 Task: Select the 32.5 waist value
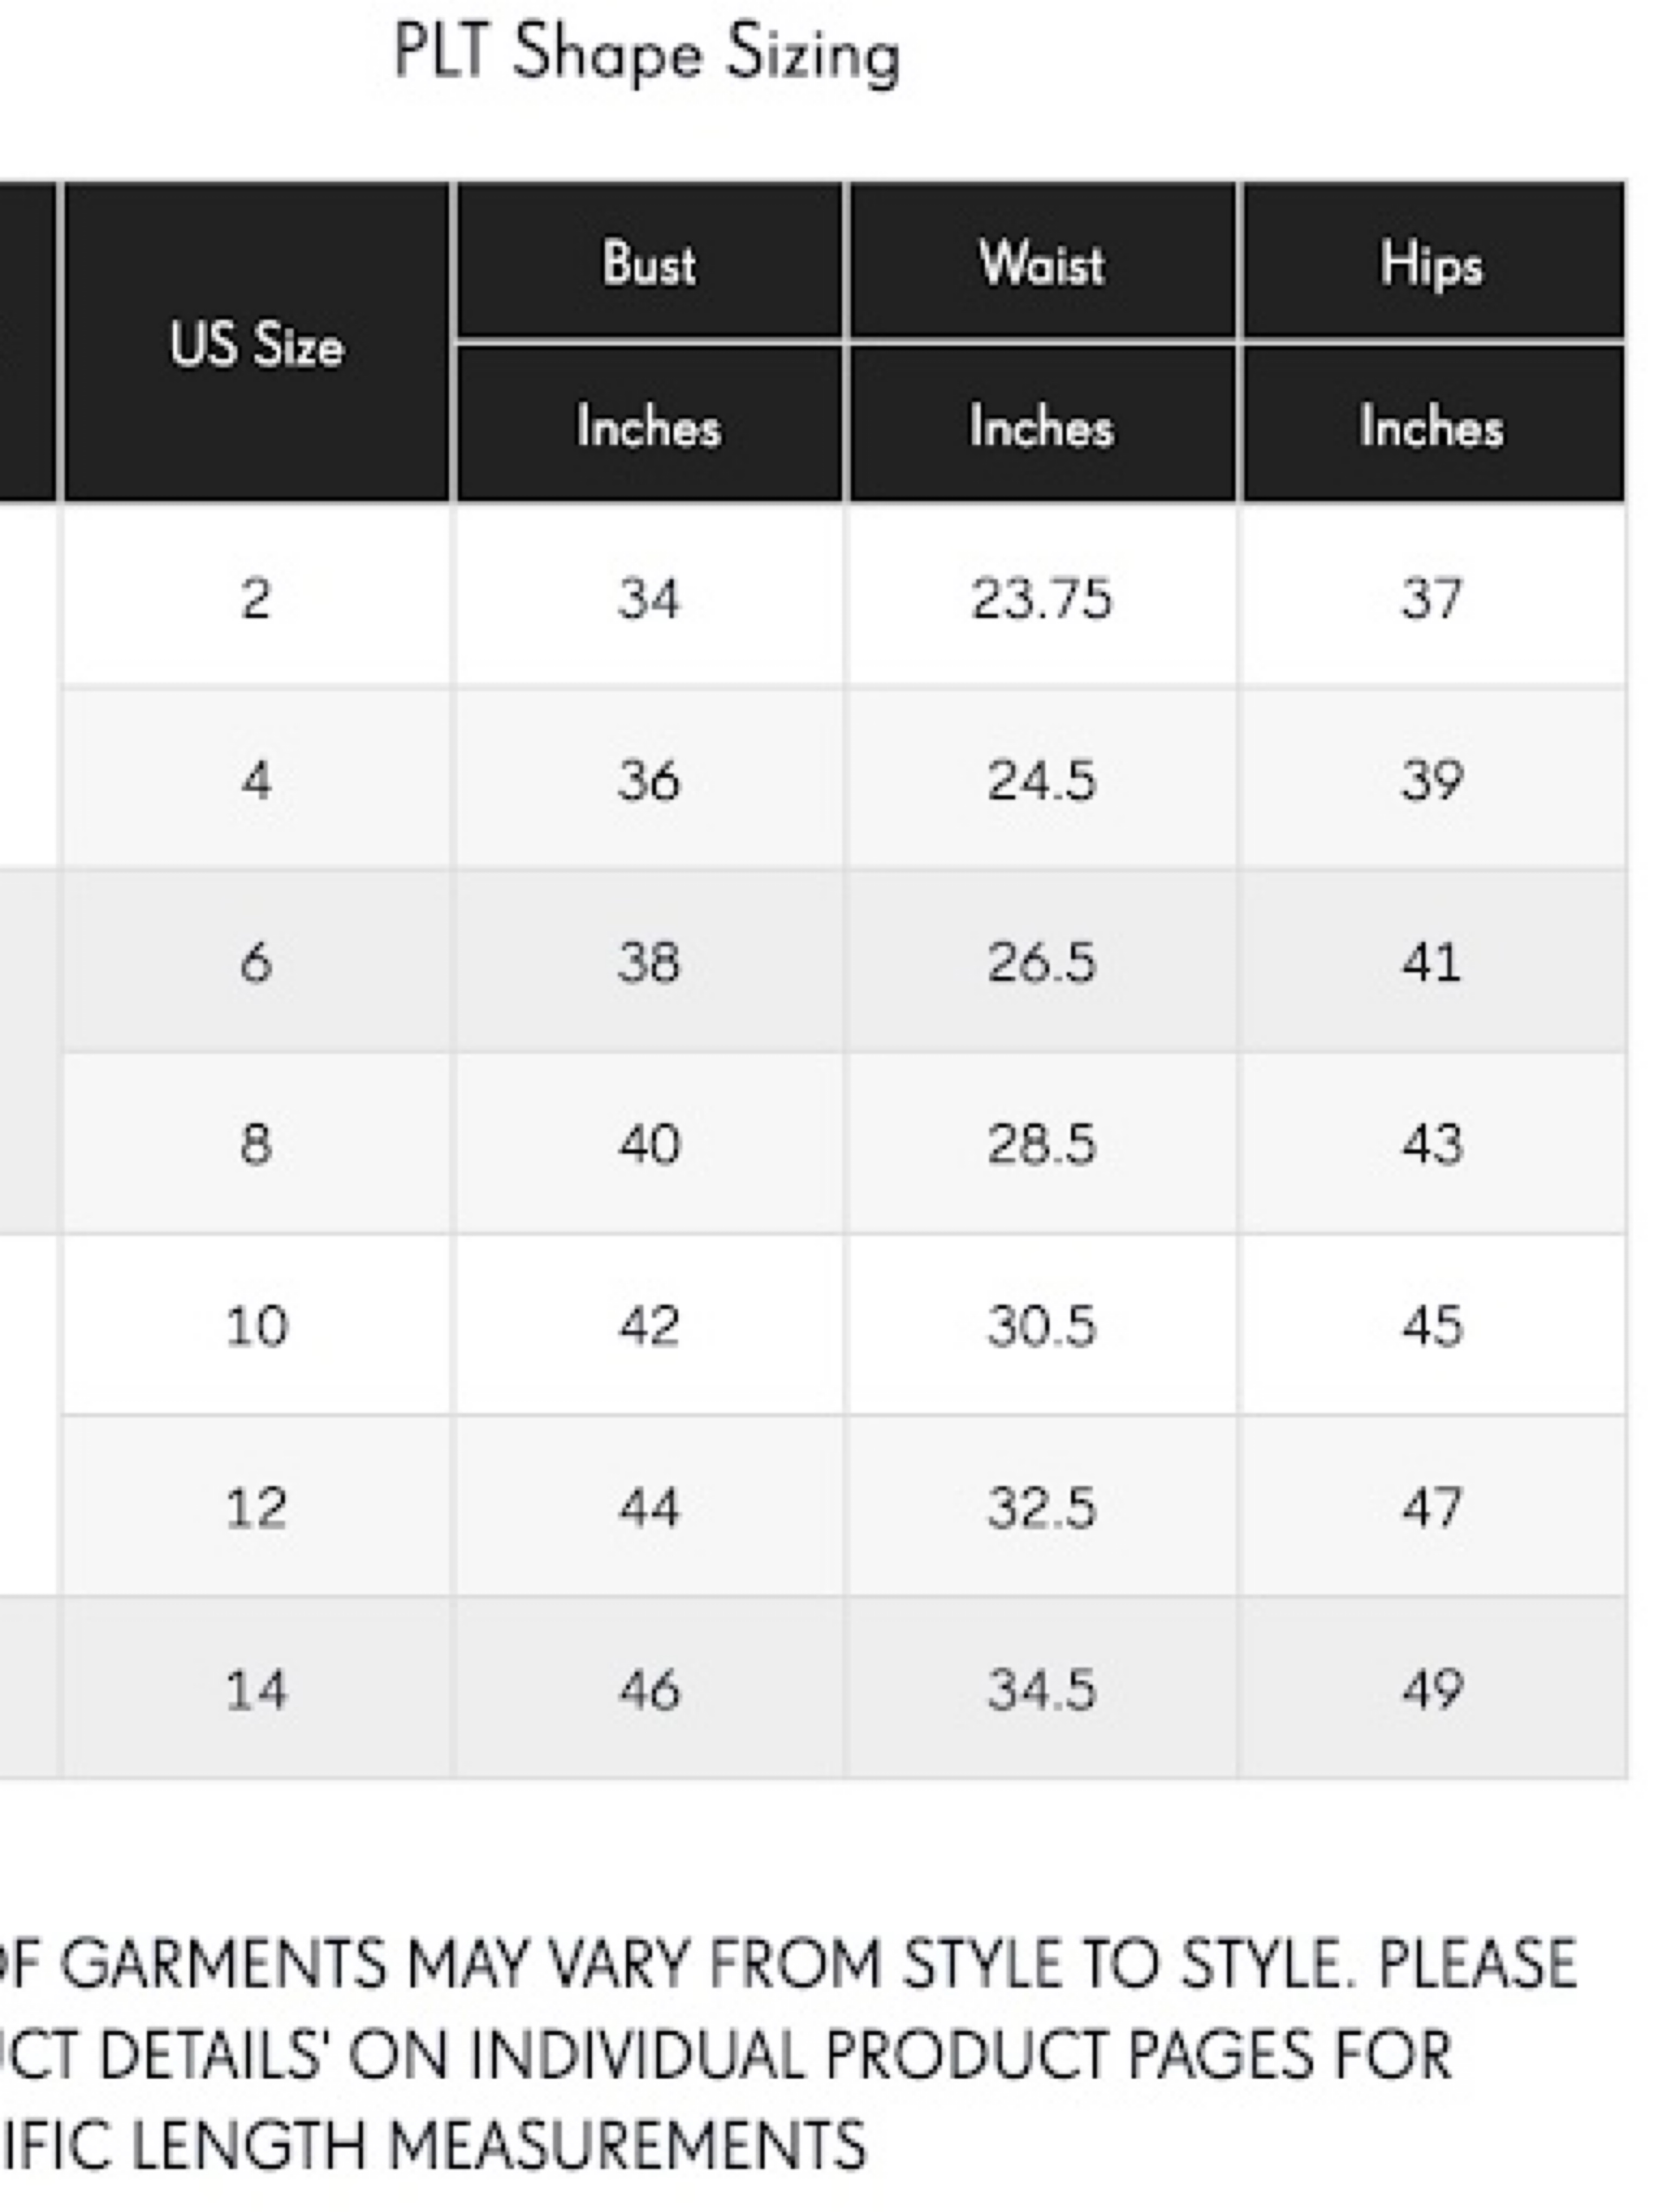(1042, 1506)
